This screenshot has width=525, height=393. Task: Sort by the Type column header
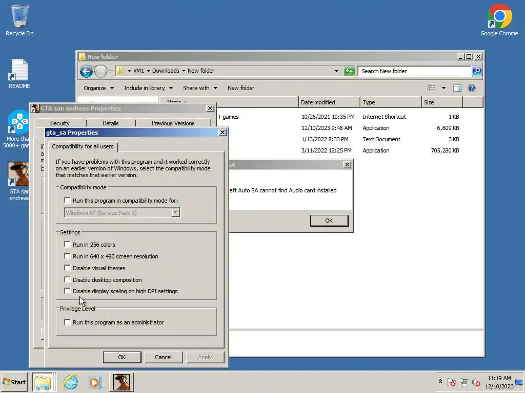(391, 102)
